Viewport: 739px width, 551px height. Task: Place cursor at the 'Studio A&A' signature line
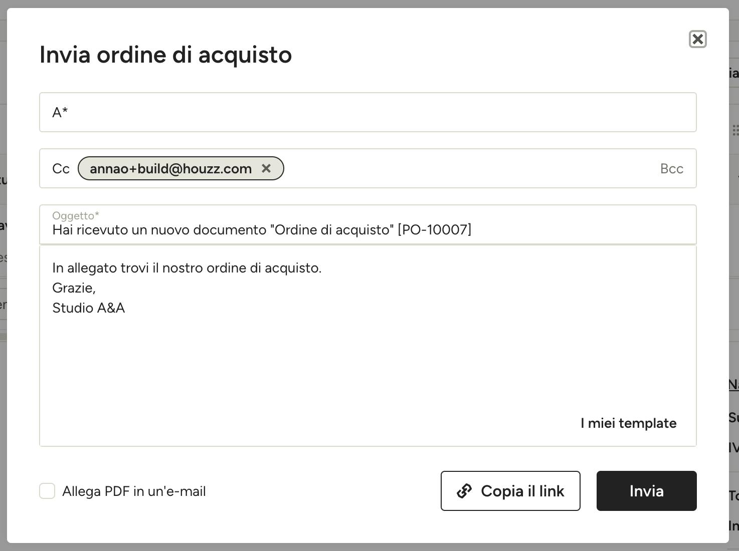pos(88,308)
